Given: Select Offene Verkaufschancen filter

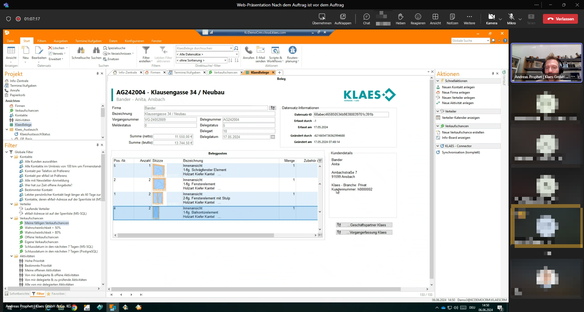Looking at the screenshot, I should pyautogui.click(x=41, y=237).
